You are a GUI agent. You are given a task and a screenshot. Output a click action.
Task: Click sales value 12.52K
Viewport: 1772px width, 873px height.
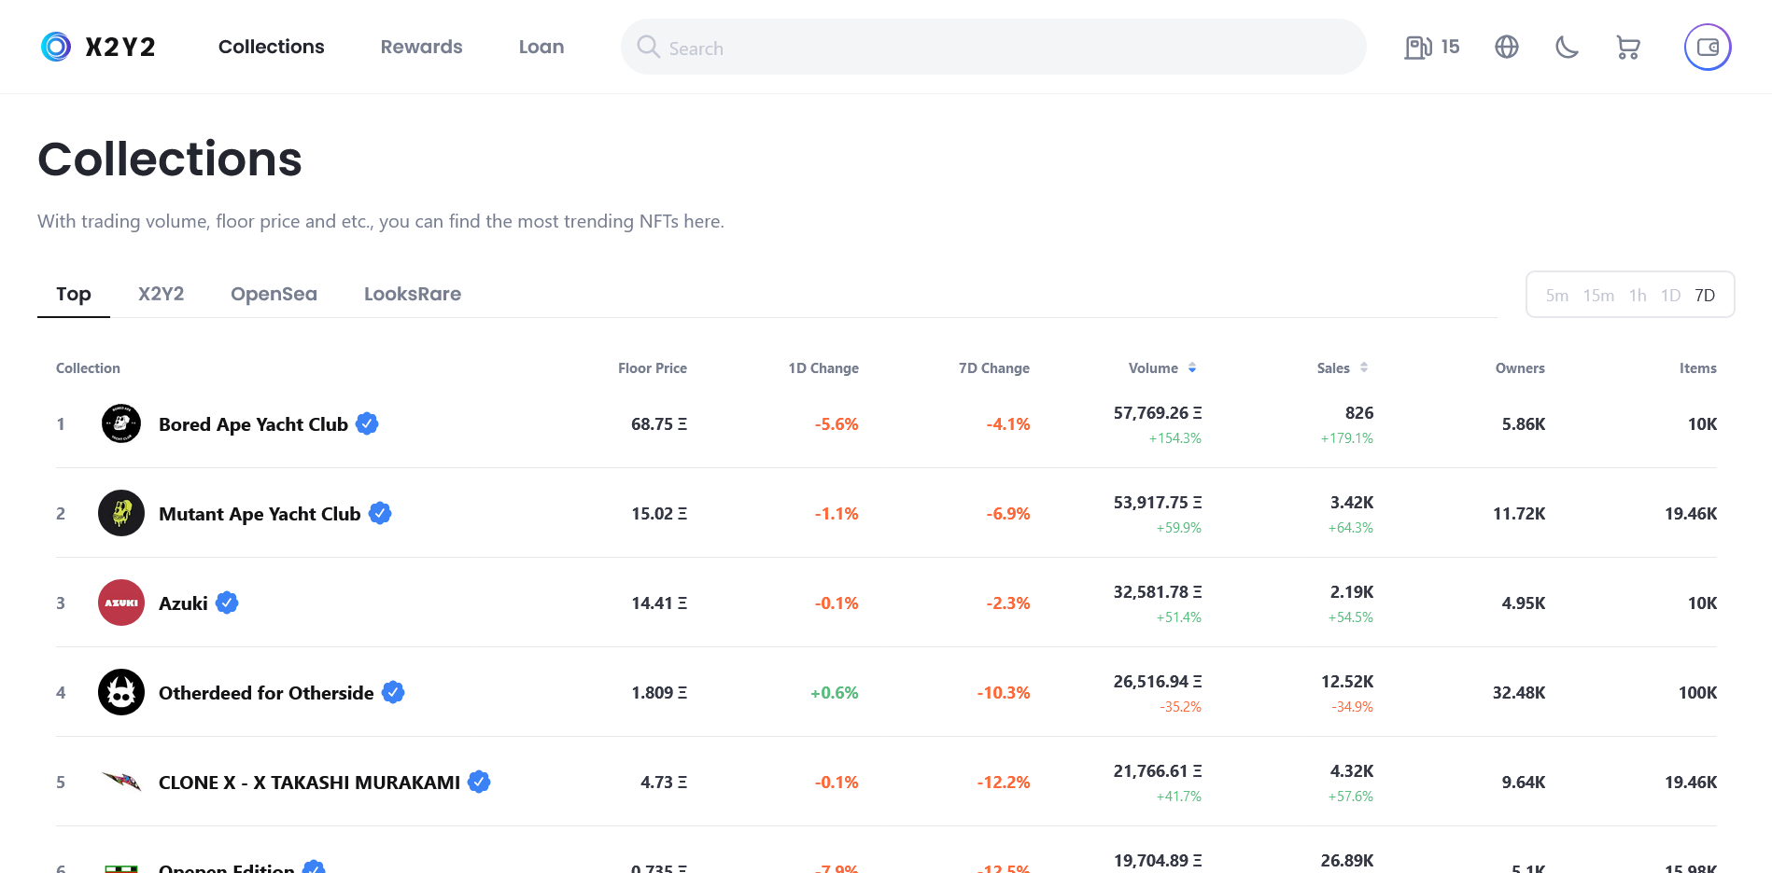pos(1347,682)
